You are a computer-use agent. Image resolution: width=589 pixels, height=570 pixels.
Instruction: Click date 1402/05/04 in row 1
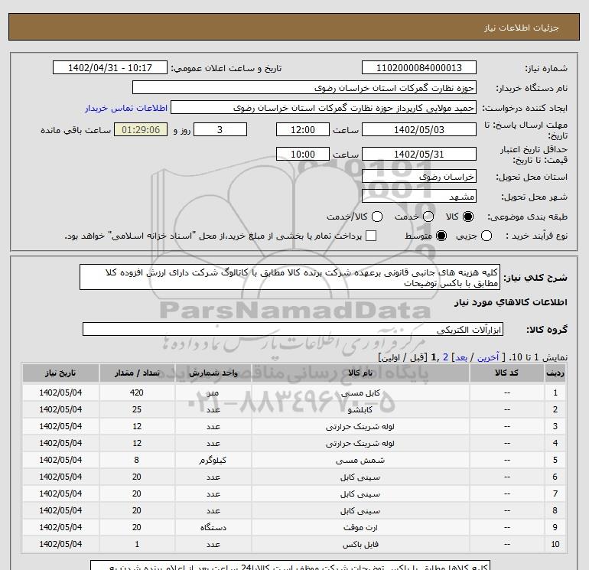[60, 392]
